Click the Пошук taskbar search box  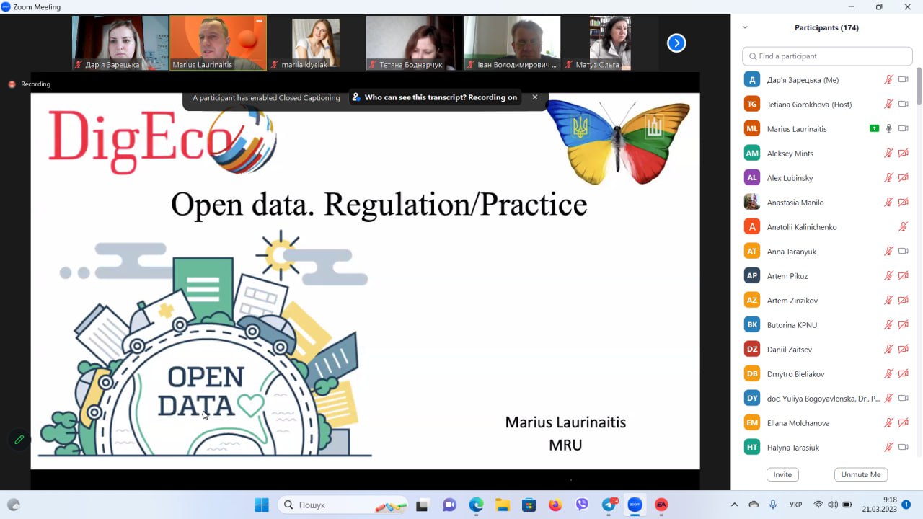point(342,505)
